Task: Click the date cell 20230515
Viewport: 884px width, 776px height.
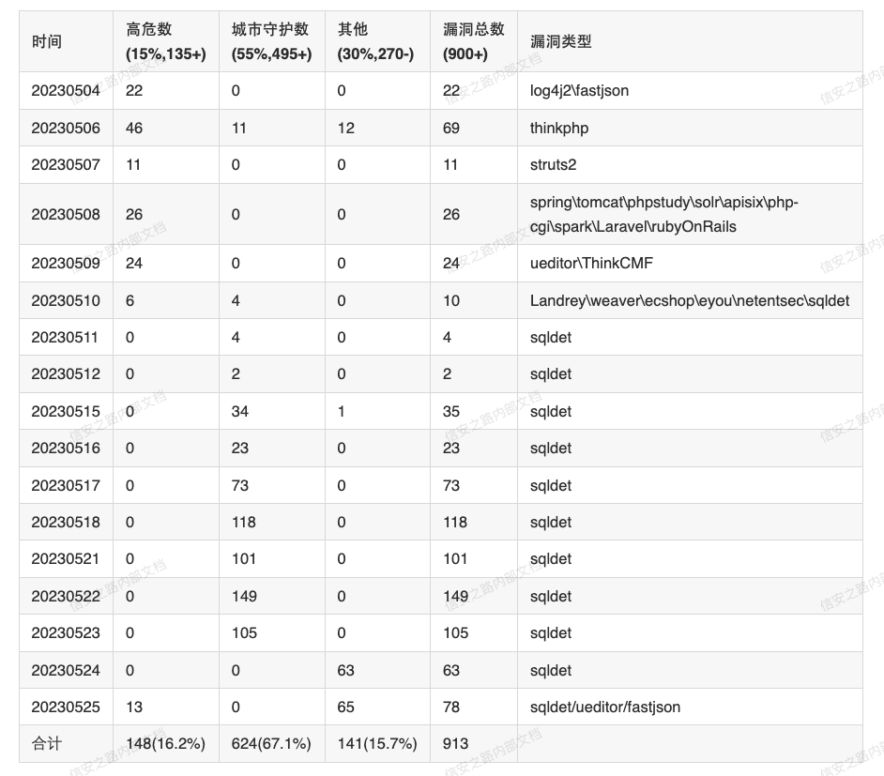Action: [x=66, y=411]
